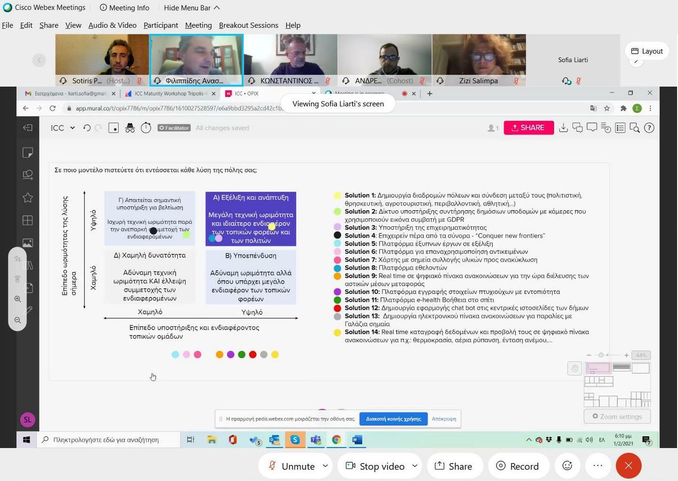Click the zoom slider handle

(601, 355)
